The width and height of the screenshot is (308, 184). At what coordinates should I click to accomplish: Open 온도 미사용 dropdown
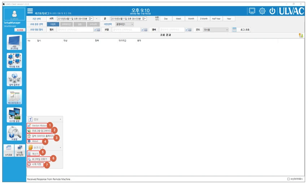coord(216,30)
